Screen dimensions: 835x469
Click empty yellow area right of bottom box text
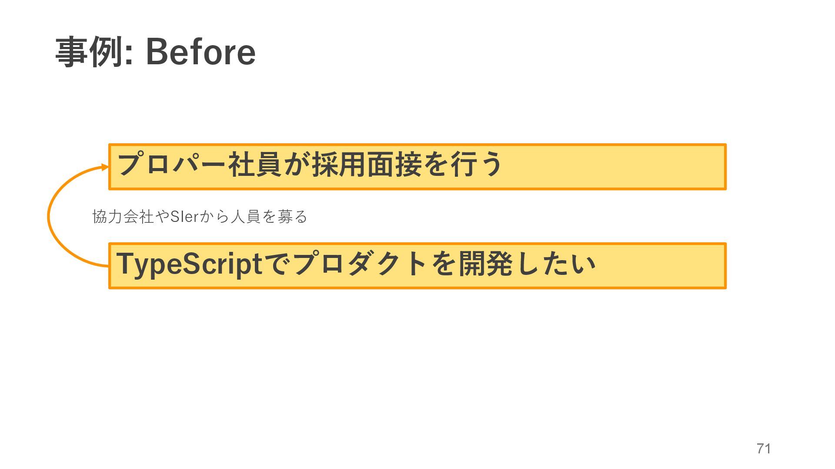click(661, 266)
